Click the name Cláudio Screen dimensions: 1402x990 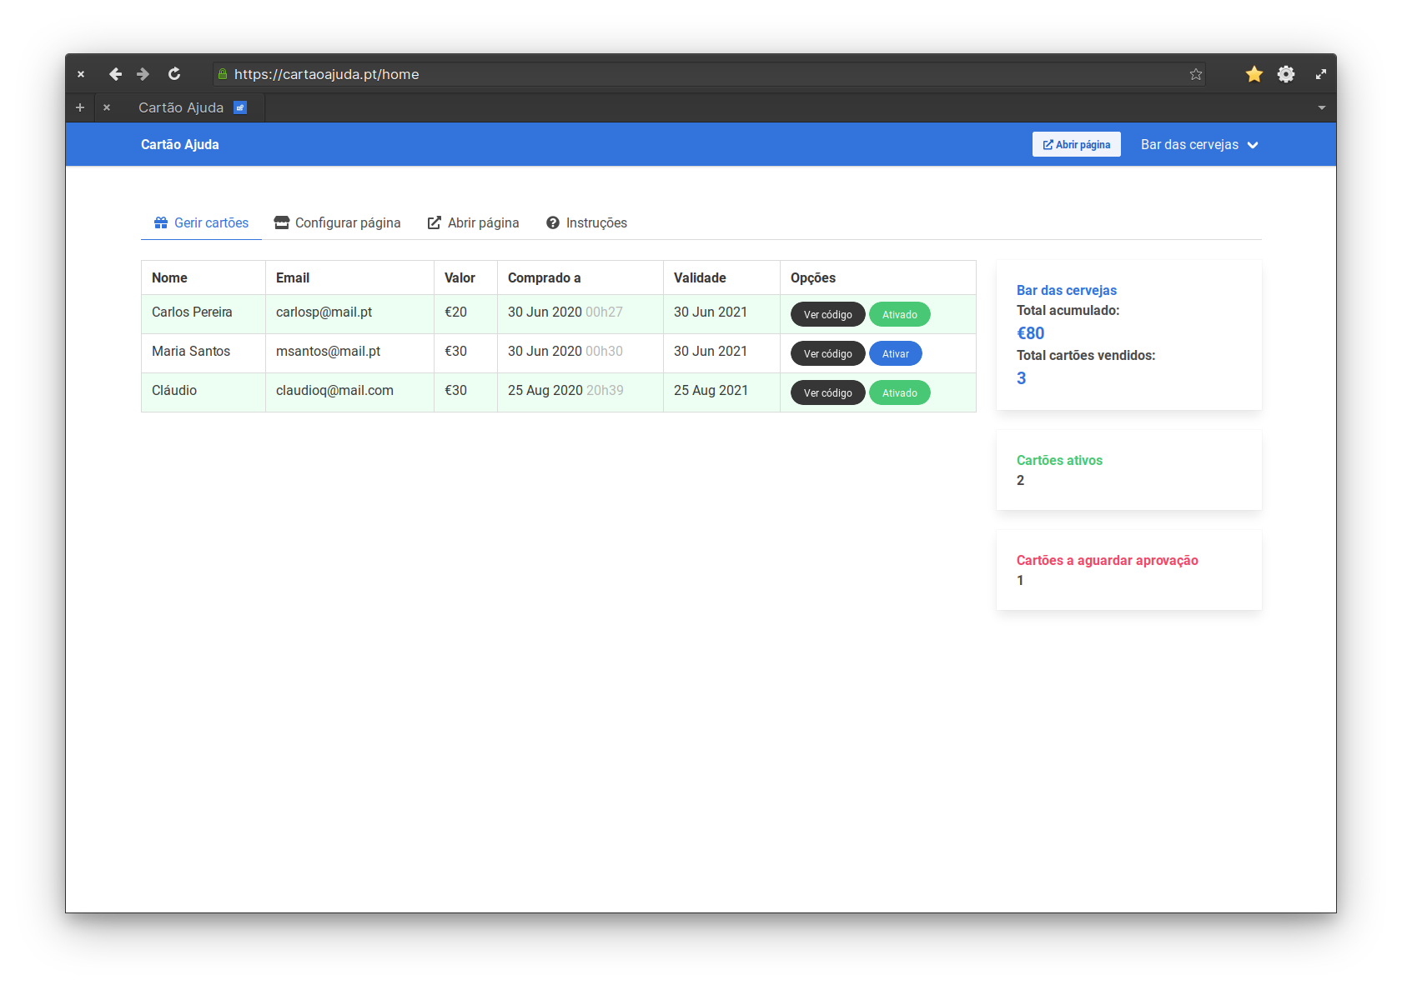pos(174,390)
